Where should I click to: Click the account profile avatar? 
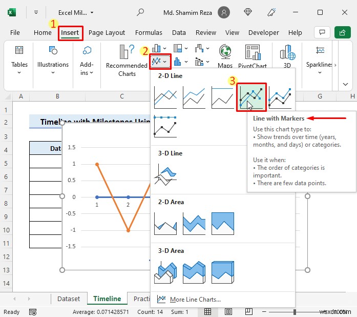pos(224,12)
